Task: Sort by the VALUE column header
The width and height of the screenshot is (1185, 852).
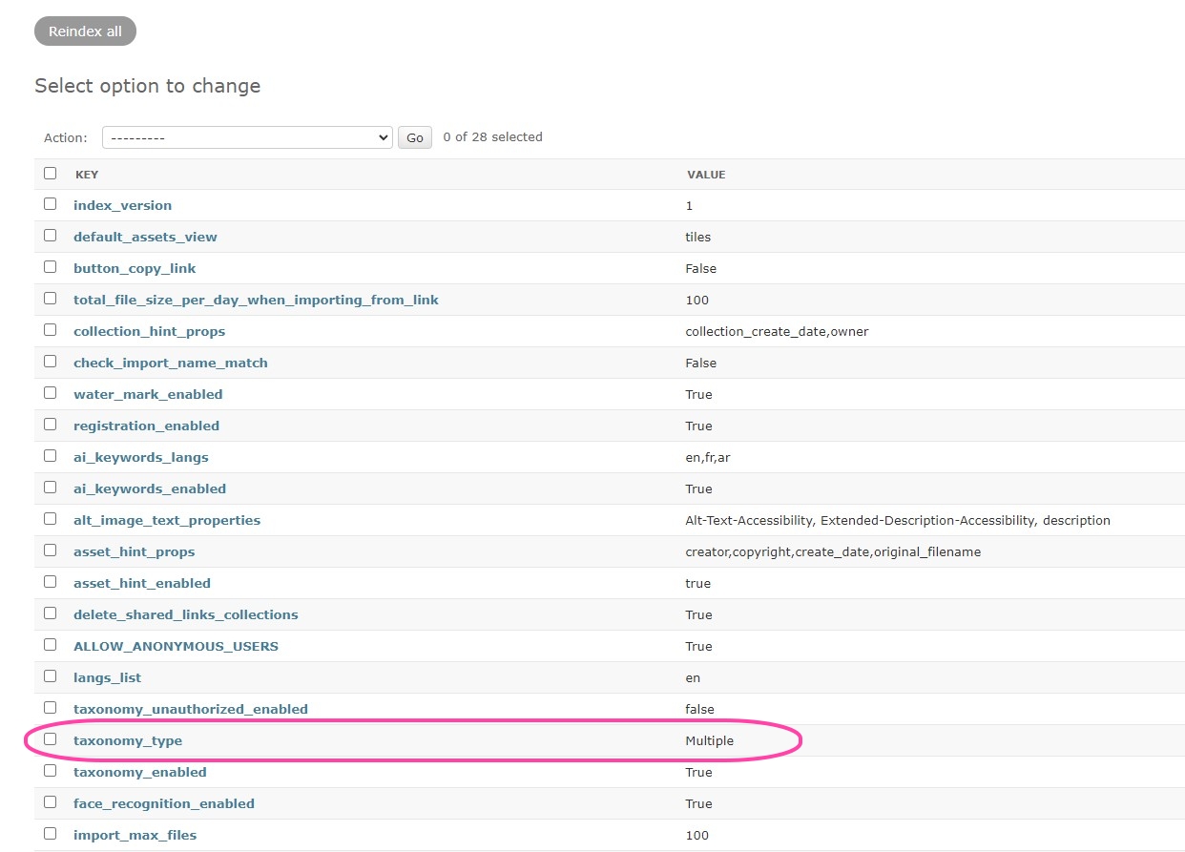Action: [x=706, y=175]
